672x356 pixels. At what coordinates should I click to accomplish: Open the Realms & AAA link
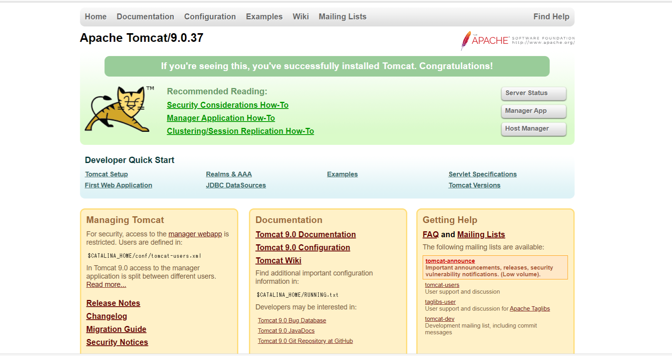[229, 174]
